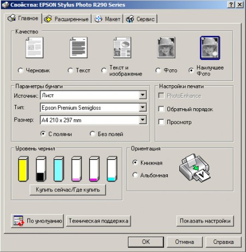This screenshot has height=252, width=246.
Task: Open help with Справка button
Action: (x=224, y=242)
